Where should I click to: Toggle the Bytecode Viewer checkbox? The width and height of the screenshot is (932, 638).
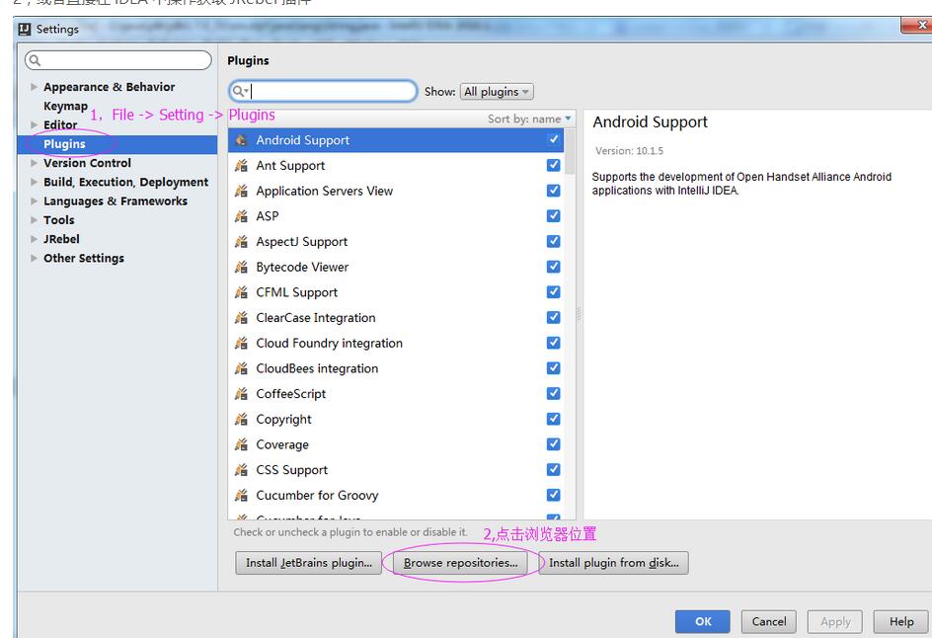click(553, 267)
